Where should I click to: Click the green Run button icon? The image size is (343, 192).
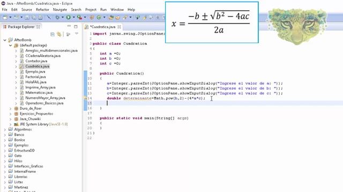click(69, 18)
